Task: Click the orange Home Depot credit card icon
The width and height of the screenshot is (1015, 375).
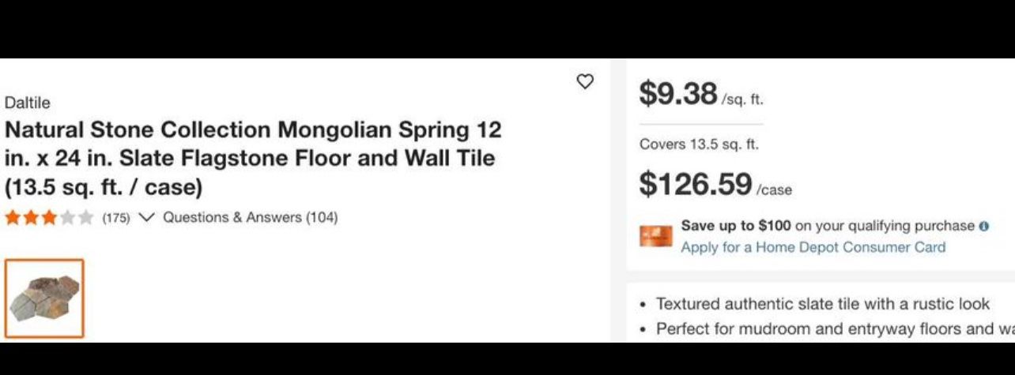Action: (x=656, y=235)
